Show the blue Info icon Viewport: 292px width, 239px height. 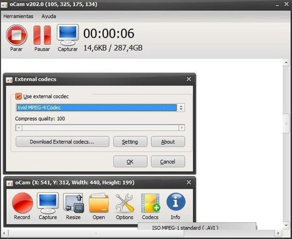[176, 202]
